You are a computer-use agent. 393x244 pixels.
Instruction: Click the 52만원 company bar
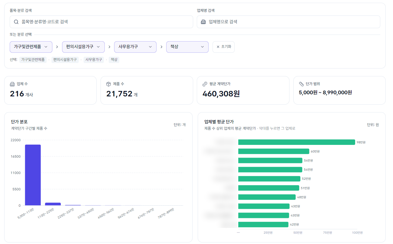pyautogui.click(x=269, y=179)
